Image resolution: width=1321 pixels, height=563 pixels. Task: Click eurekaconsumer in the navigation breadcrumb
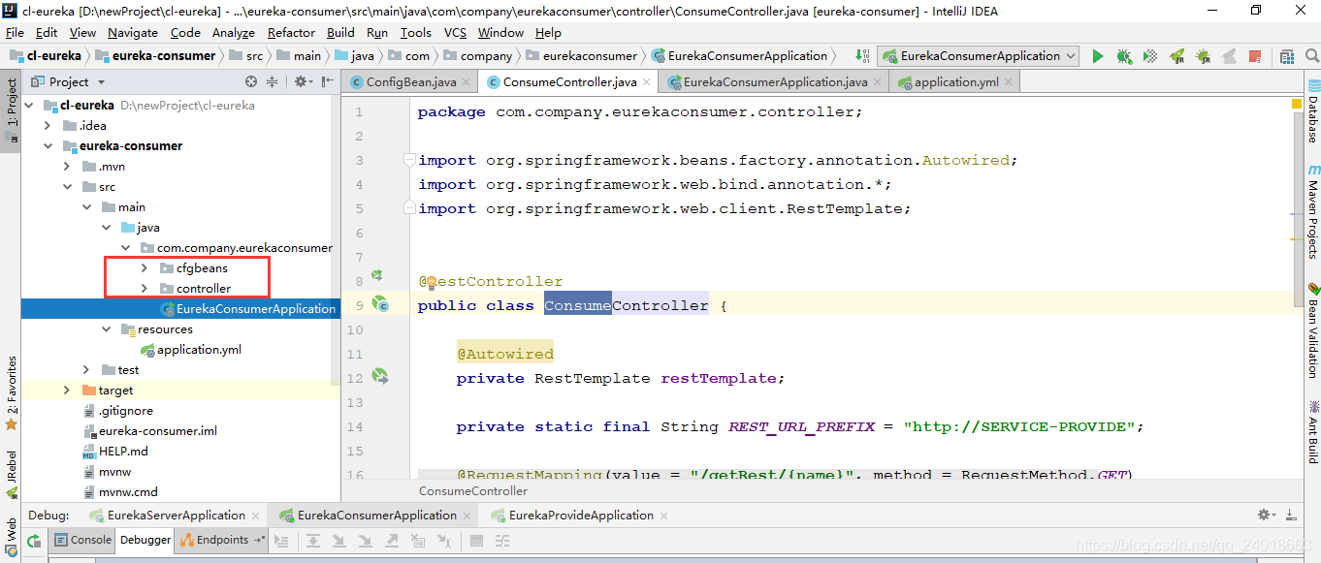point(590,56)
